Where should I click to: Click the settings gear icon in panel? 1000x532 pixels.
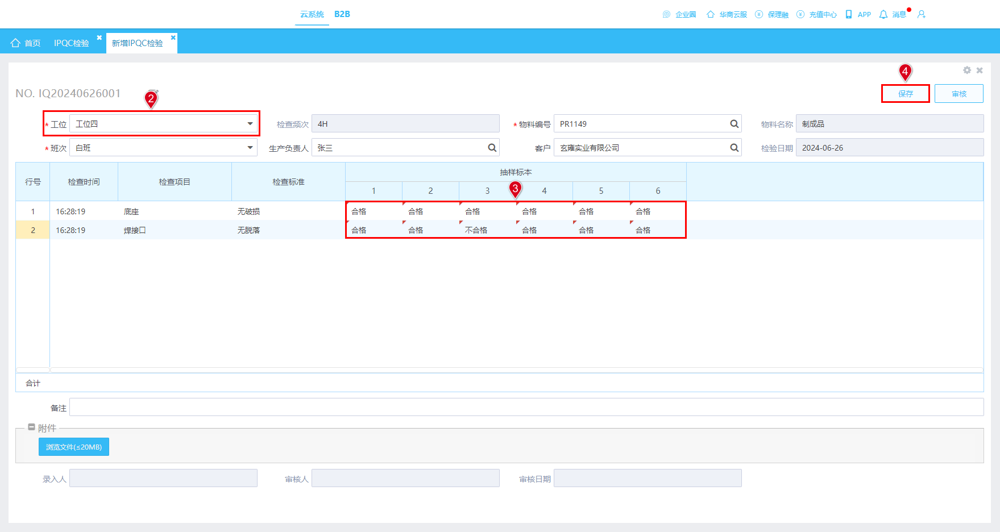[967, 70]
